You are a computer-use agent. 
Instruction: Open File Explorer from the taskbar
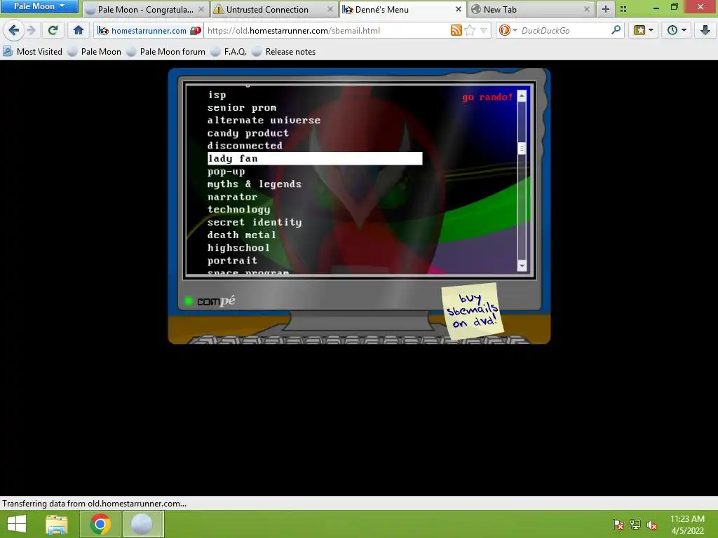(x=57, y=524)
